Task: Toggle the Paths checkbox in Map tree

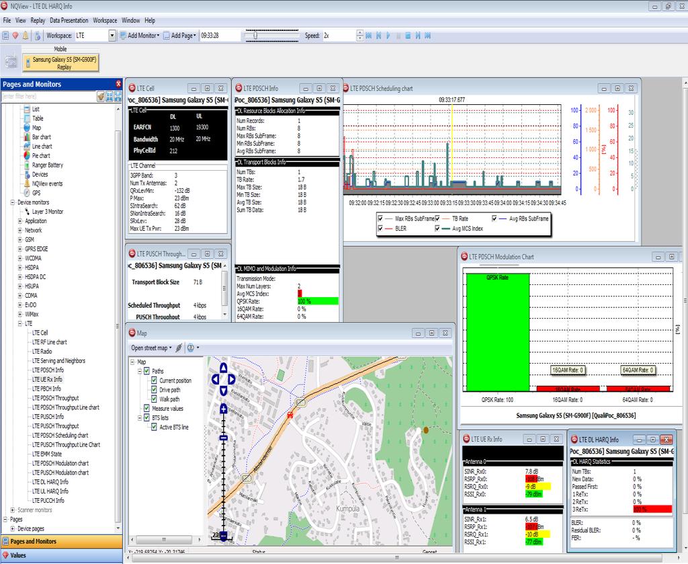Action: [x=147, y=371]
